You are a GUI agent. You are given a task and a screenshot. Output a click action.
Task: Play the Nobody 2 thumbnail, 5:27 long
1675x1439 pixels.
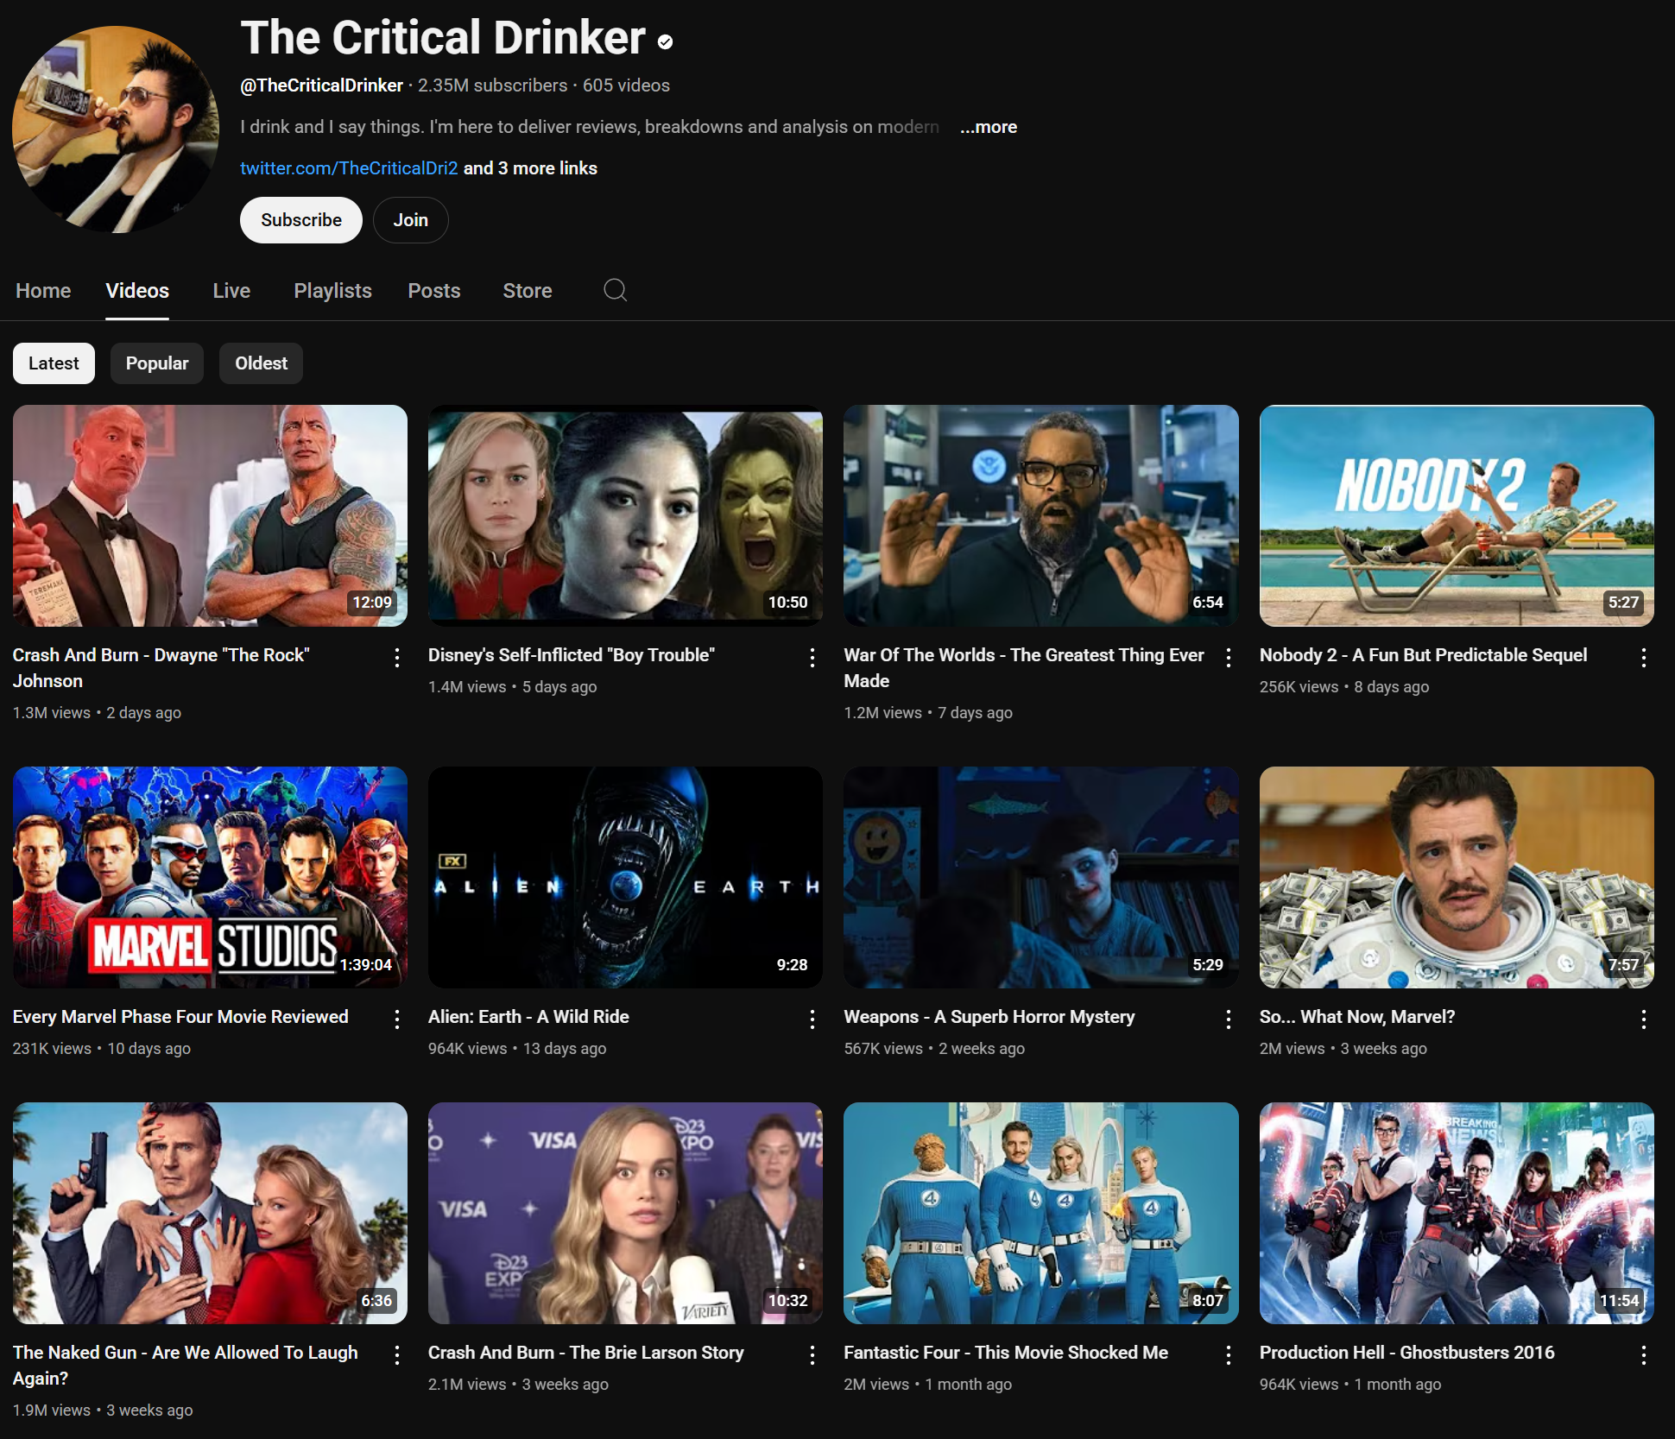[1457, 515]
